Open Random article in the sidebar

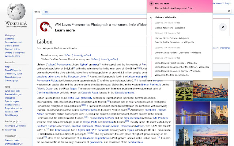pos(12,49)
